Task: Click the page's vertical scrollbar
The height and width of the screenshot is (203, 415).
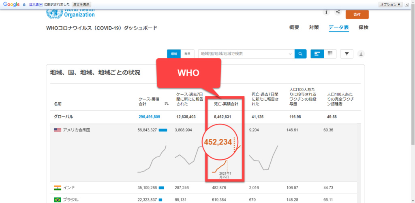Action: (x=413, y=81)
